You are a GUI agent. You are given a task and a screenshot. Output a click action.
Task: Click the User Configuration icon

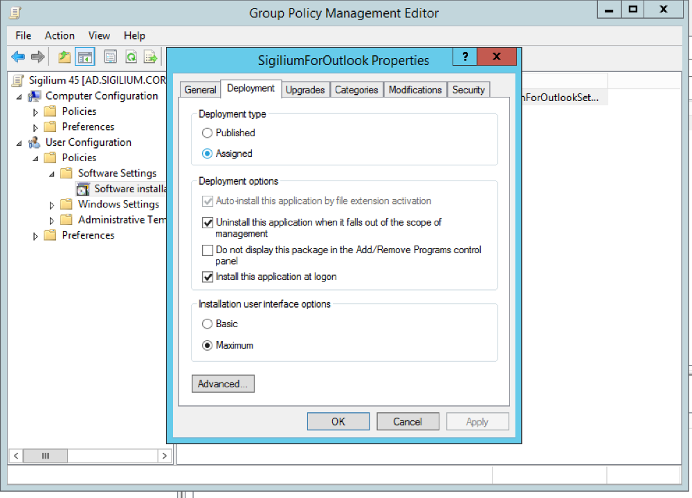[x=35, y=142]
